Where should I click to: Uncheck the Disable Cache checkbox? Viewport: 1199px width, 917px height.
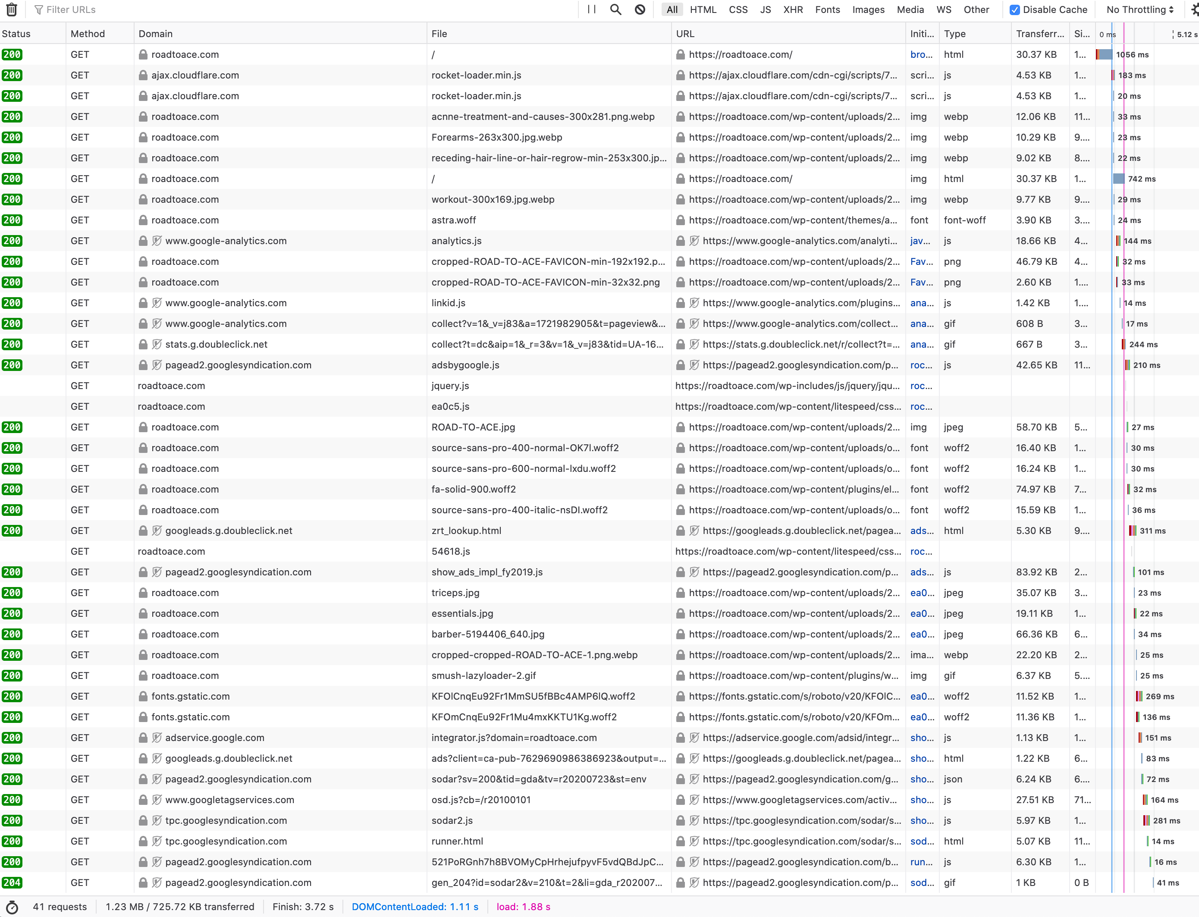coord(1014,10)
